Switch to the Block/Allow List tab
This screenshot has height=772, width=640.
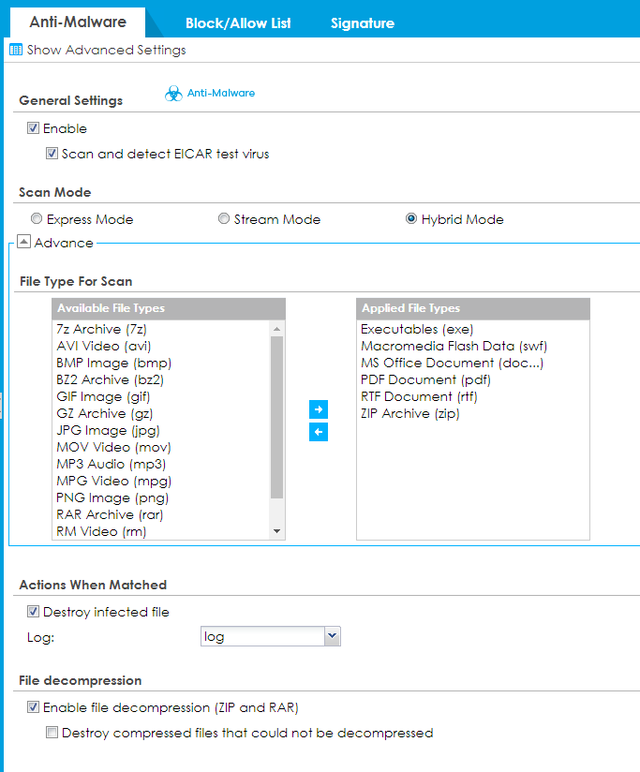tap(238, 23)
